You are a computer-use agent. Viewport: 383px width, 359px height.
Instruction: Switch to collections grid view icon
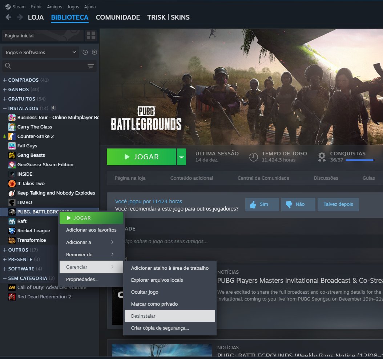coord(91,36)
